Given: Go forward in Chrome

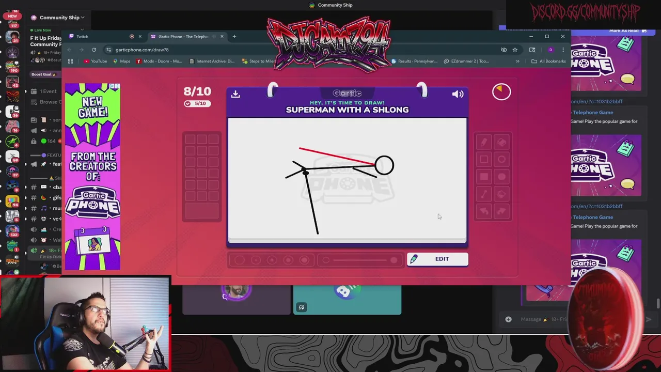Looking at the screenshot, I should (x=82, y=50).
